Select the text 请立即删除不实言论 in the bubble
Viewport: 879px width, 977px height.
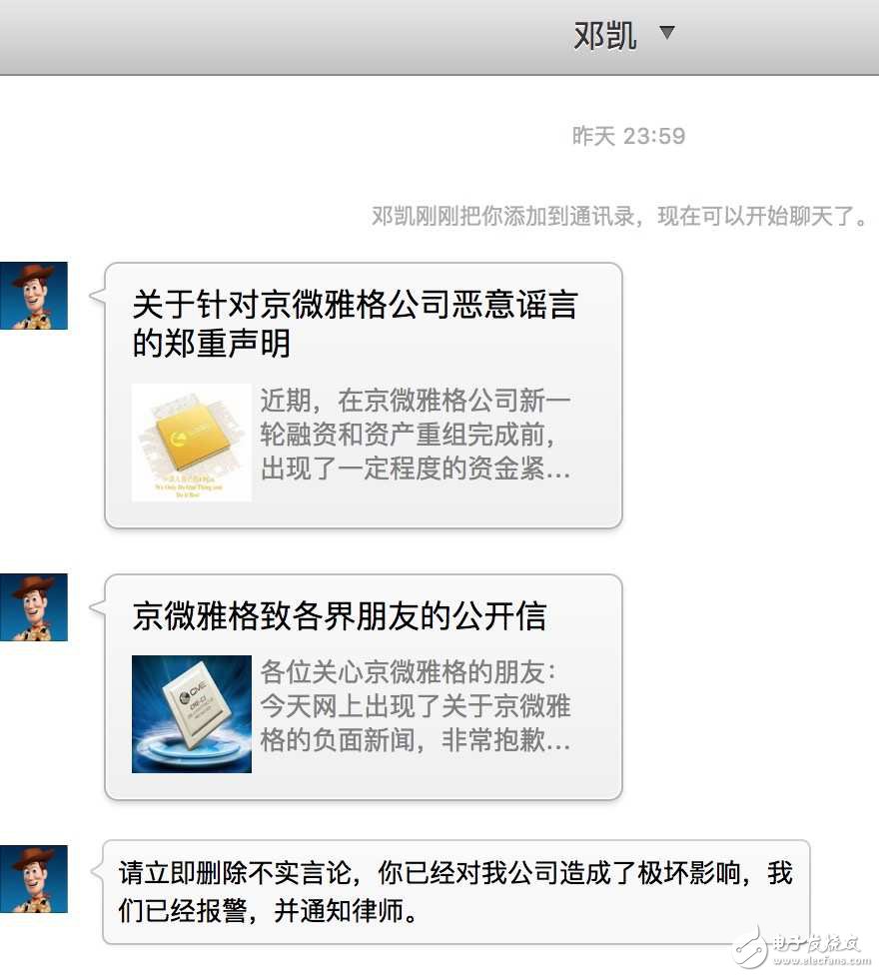236,873
